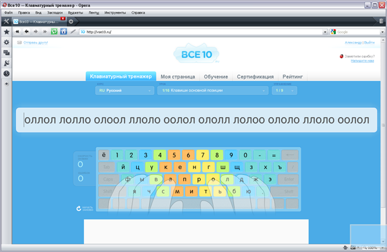Open the address bar history dropdown arrow
This screenshot has width=387, height=252.
[x=325, y=32]
